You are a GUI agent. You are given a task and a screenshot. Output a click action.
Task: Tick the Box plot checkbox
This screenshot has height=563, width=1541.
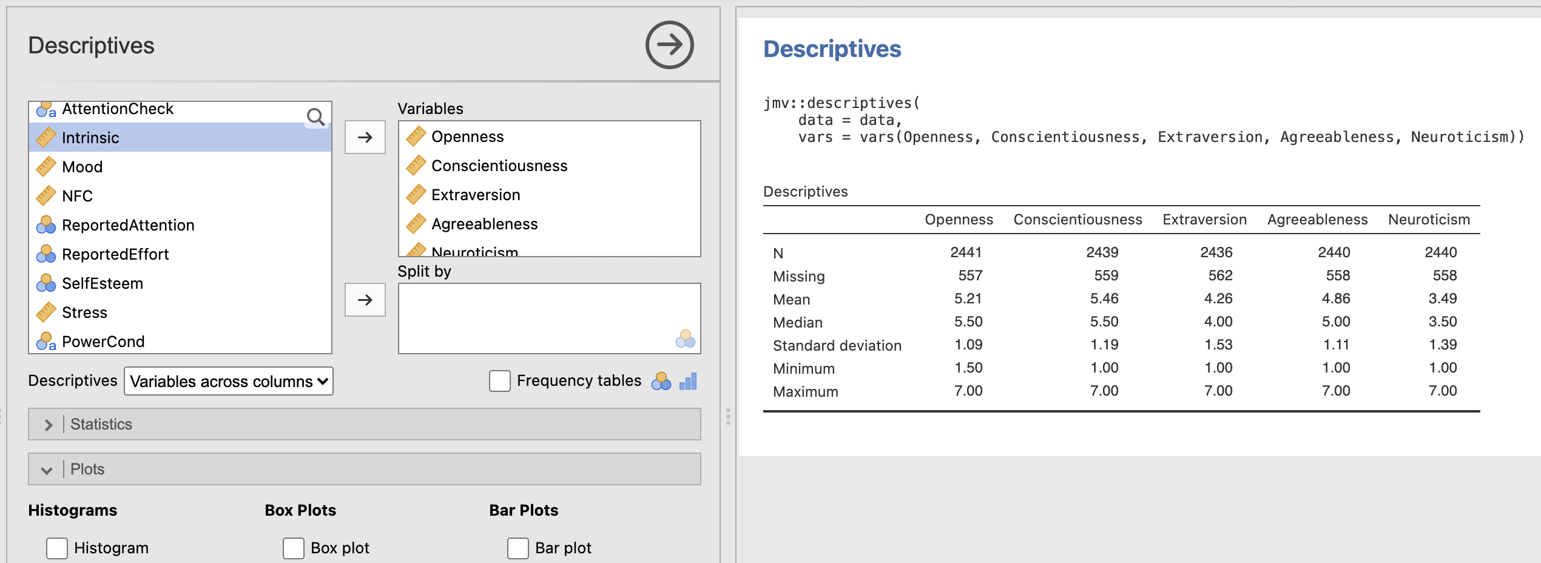(294, 548)
